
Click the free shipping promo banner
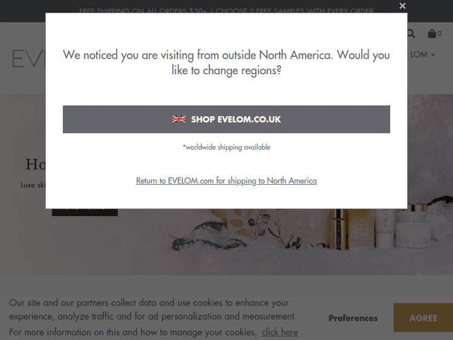(x=226, y=11)
